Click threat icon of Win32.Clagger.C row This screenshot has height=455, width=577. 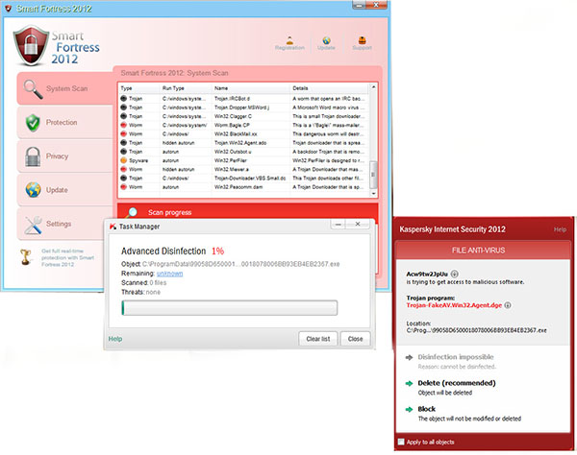123,116
